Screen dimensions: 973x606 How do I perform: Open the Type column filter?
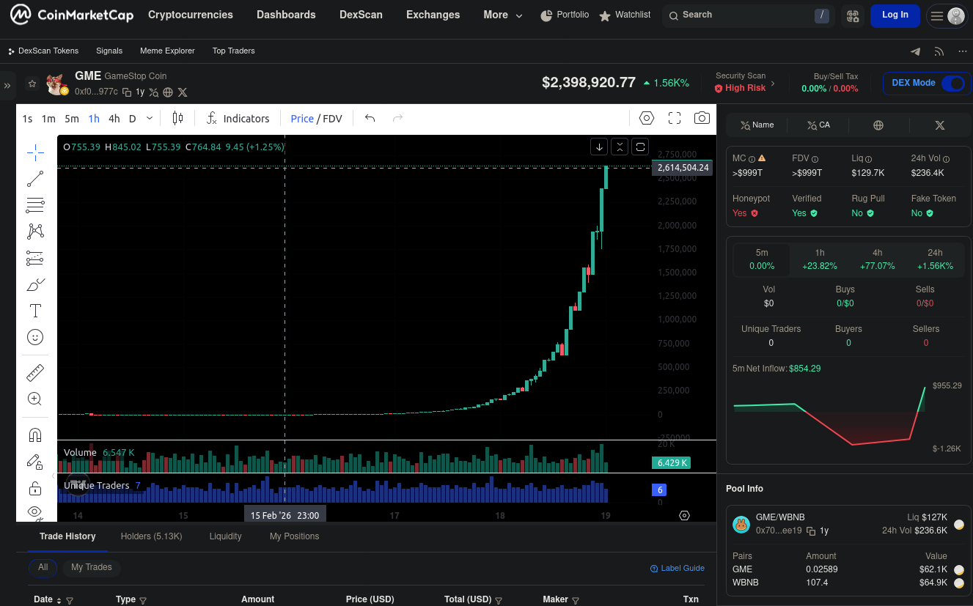pos(143,600)
